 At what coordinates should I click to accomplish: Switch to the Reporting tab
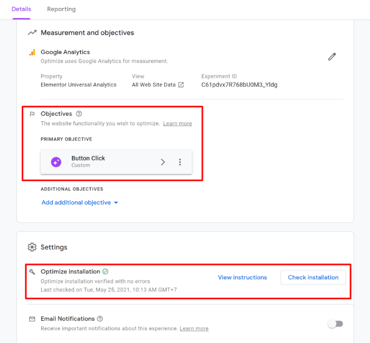[61, 9]
